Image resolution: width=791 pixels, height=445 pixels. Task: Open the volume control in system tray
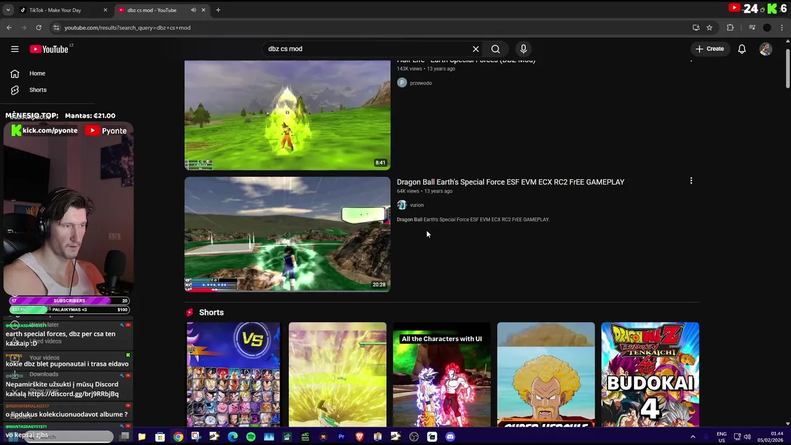pyautogui.click(x=747, y=436)
